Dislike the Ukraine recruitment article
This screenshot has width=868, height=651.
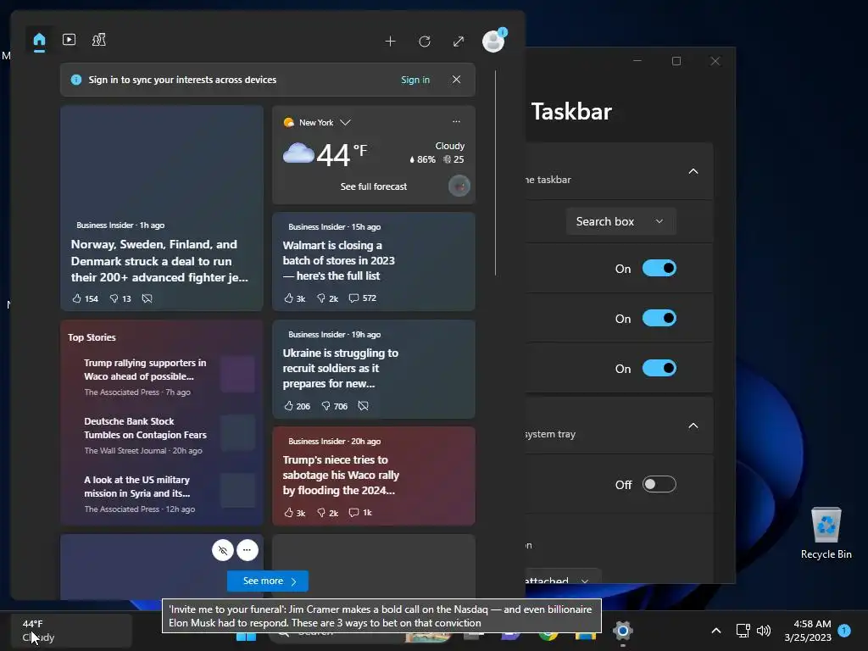click(x=334, y=406)
